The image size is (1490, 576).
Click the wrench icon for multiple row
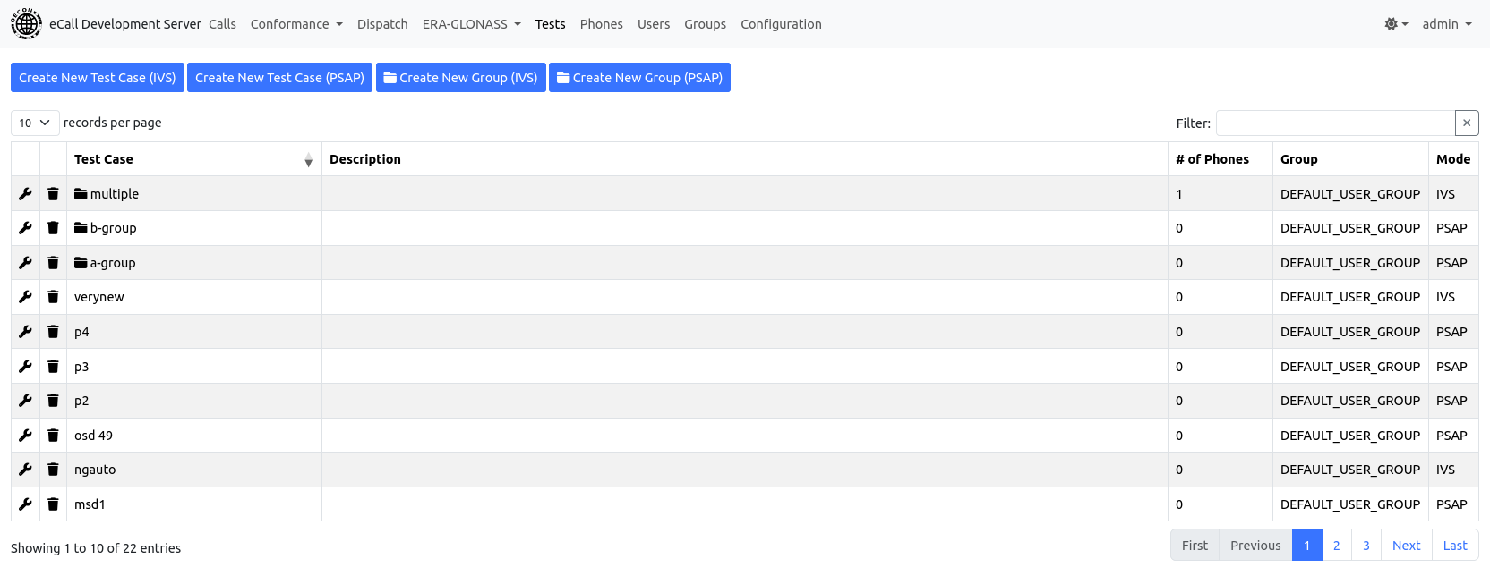point(25,194)
